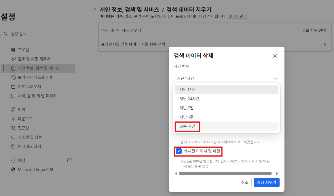The width and height of the screenshot is (334, 196).
Task: Select 모든 시간 from the dropdown list
Action: [187, 126]
